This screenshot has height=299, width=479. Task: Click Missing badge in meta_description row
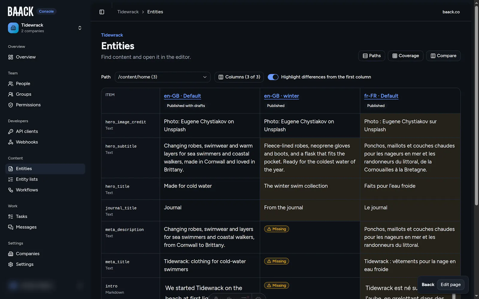click(276, 229)
